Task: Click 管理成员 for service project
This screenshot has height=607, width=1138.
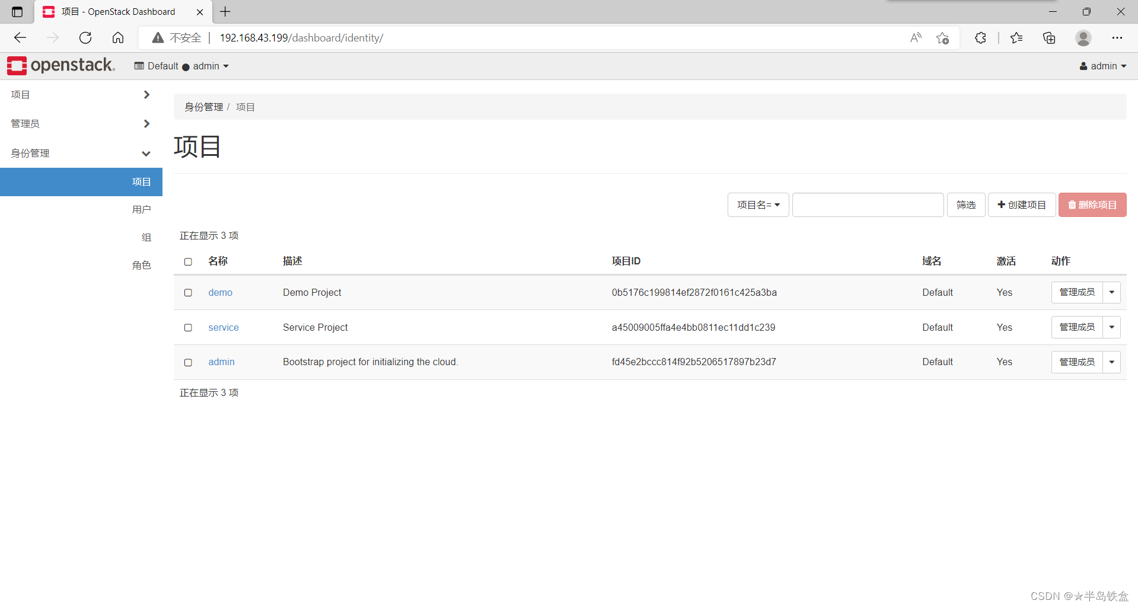Action: (1077, 327)
